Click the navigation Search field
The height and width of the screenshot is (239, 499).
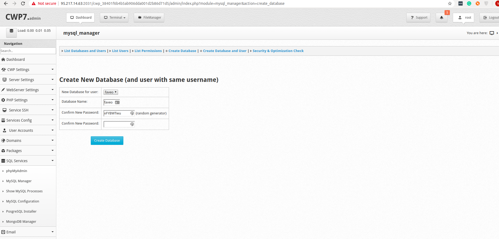pyautogui.click(x=28, y=51)
